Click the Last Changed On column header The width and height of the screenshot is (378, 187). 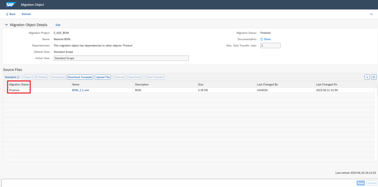tap(327, 85)
